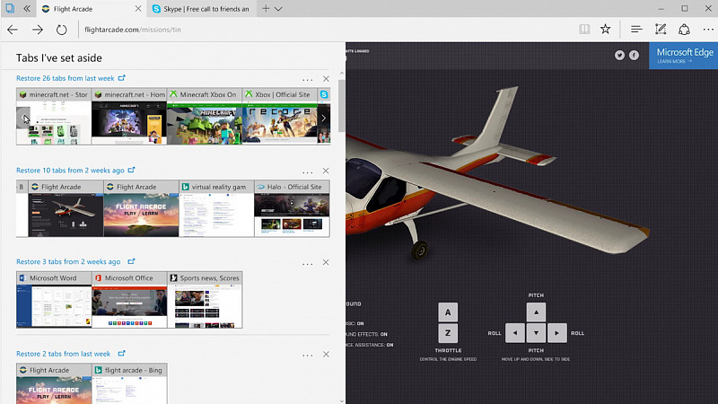Open the Settings and more ellipsis menu

708,30
